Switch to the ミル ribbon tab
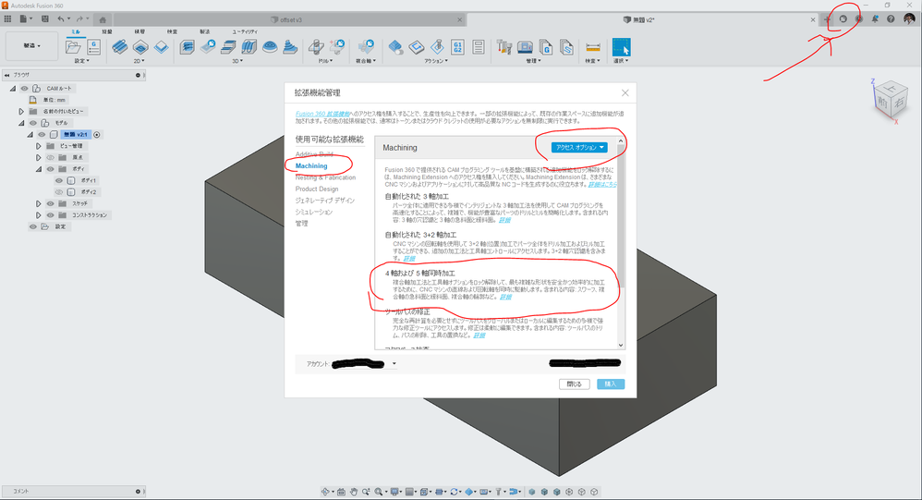 click(76, 31)
